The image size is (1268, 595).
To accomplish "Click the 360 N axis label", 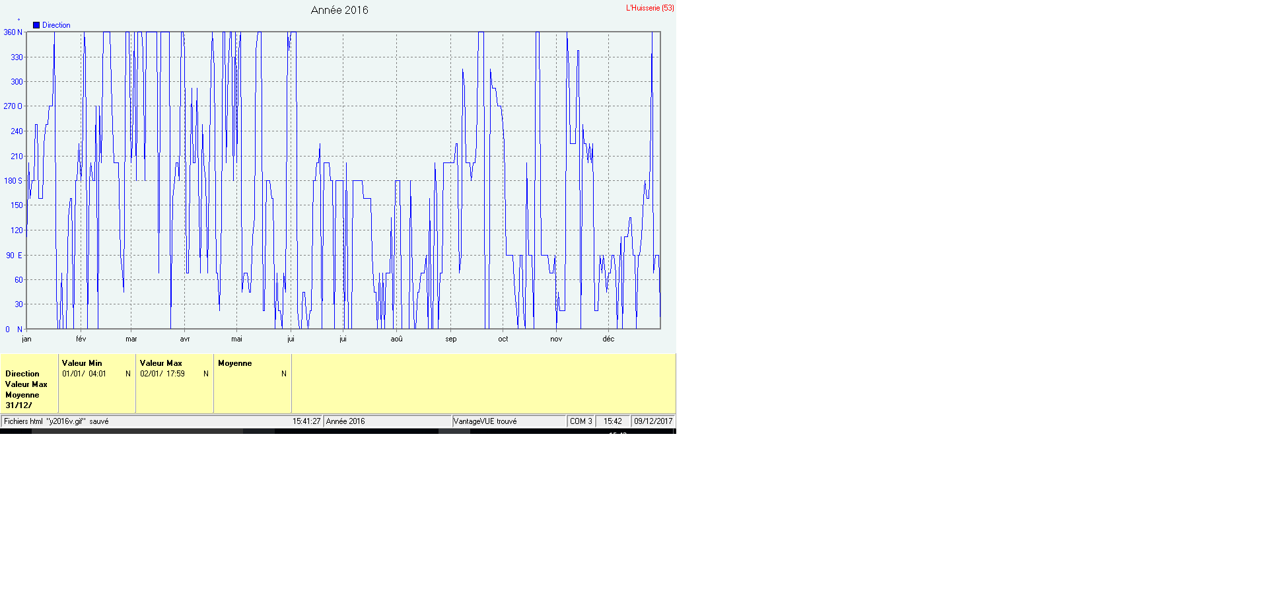I will [x=13, y=32].
